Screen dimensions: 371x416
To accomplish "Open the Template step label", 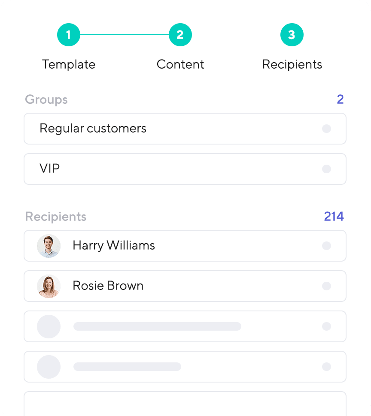I will click(x=69, y=64).
